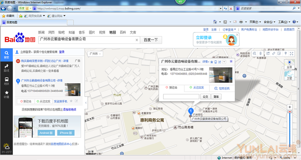The image size is (301, 160).
Task: Click the iPhone 版 download button
Action: [x=66, y=133]
